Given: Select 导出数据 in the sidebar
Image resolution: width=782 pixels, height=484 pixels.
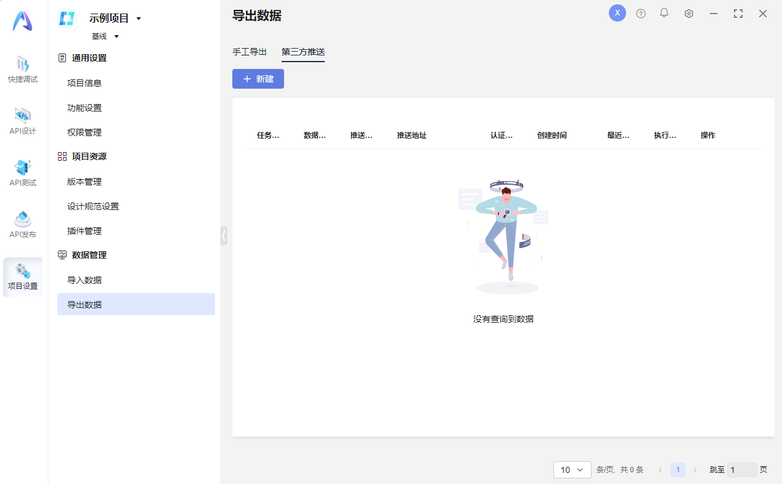Looking at the screenshot, I should click(136, 304).
